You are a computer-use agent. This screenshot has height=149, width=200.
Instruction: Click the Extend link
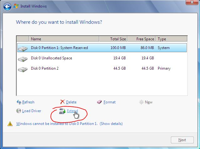[72, 111]
